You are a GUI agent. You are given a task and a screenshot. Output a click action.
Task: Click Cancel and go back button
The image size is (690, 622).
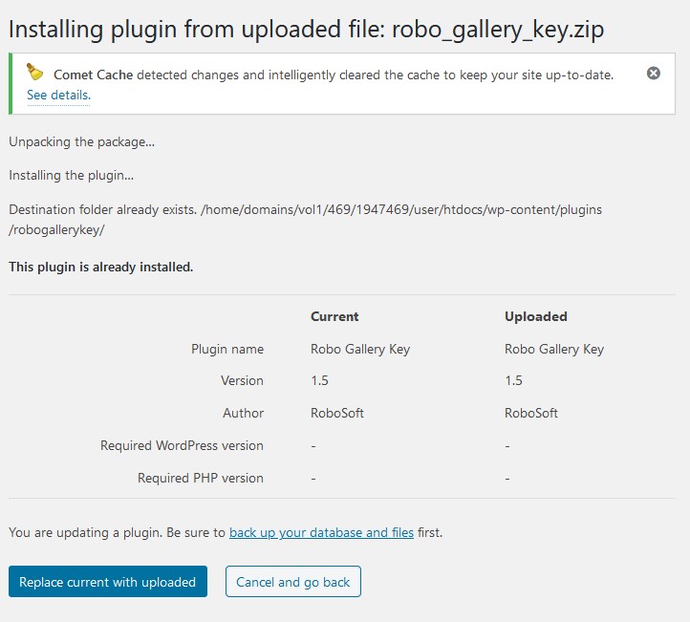293,582
